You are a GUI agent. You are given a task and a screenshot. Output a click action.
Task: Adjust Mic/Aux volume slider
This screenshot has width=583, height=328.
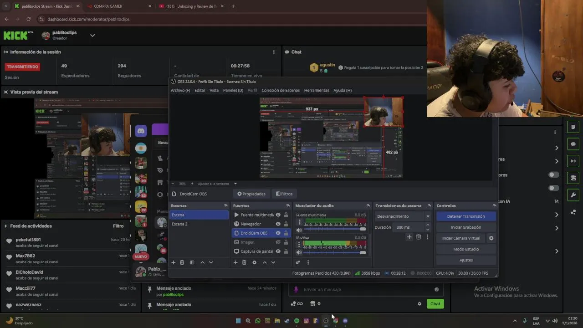pyautogui.click(x=335, y=252)
